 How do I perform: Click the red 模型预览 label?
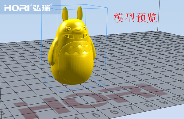pyautogui.click(x=135, y=18)
